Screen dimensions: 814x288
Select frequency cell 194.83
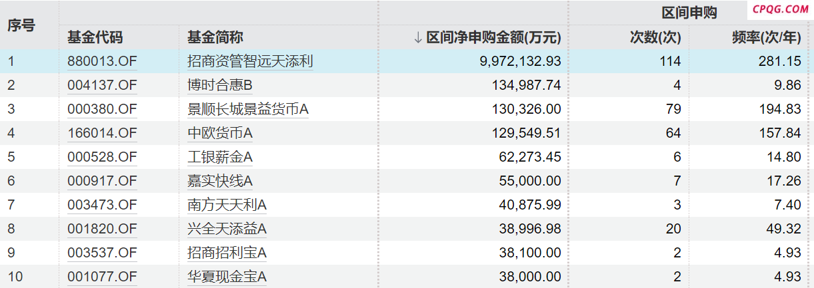(781, 109)
